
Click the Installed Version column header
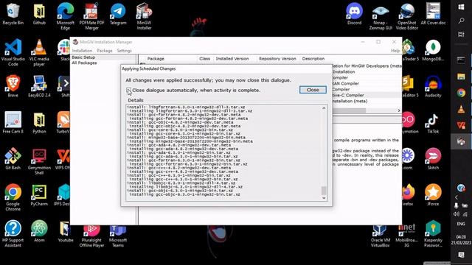(x=232, y=59)
